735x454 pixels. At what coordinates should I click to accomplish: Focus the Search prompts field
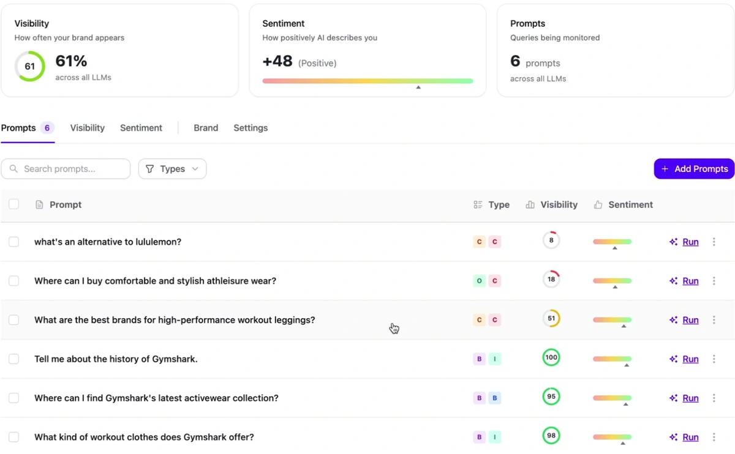coord(66,169)
